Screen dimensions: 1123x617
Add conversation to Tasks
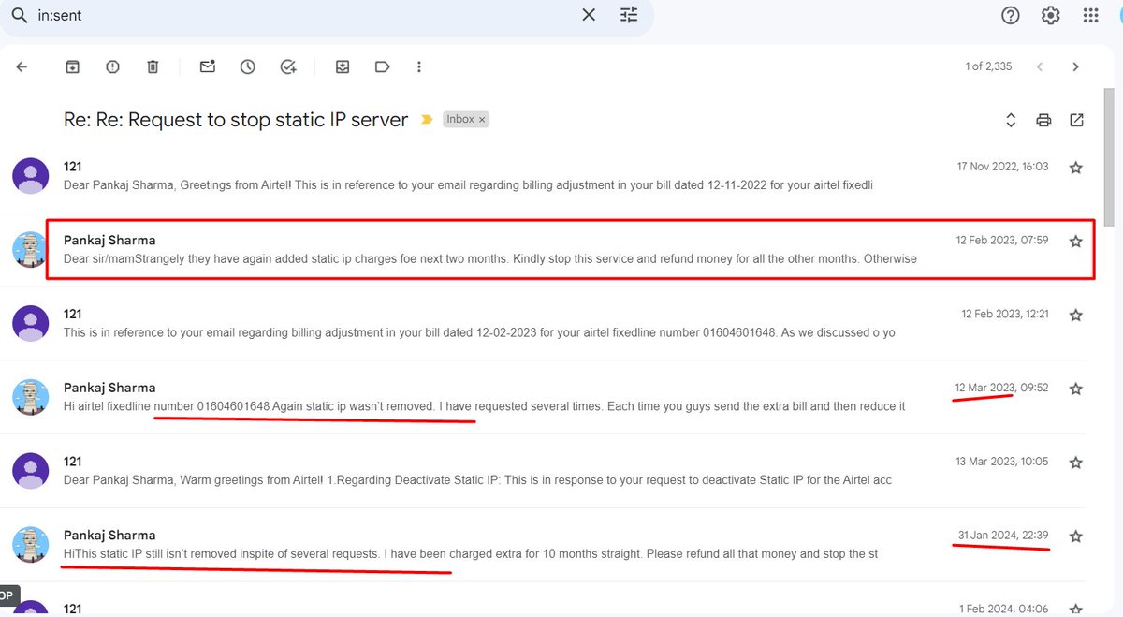pyautogui.click(x=288, y=66)
